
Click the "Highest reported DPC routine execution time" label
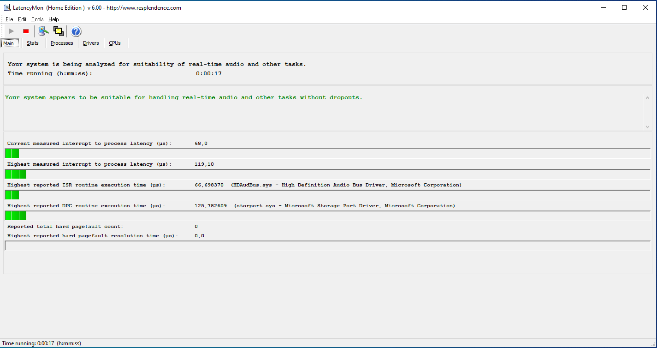[86, 206]
